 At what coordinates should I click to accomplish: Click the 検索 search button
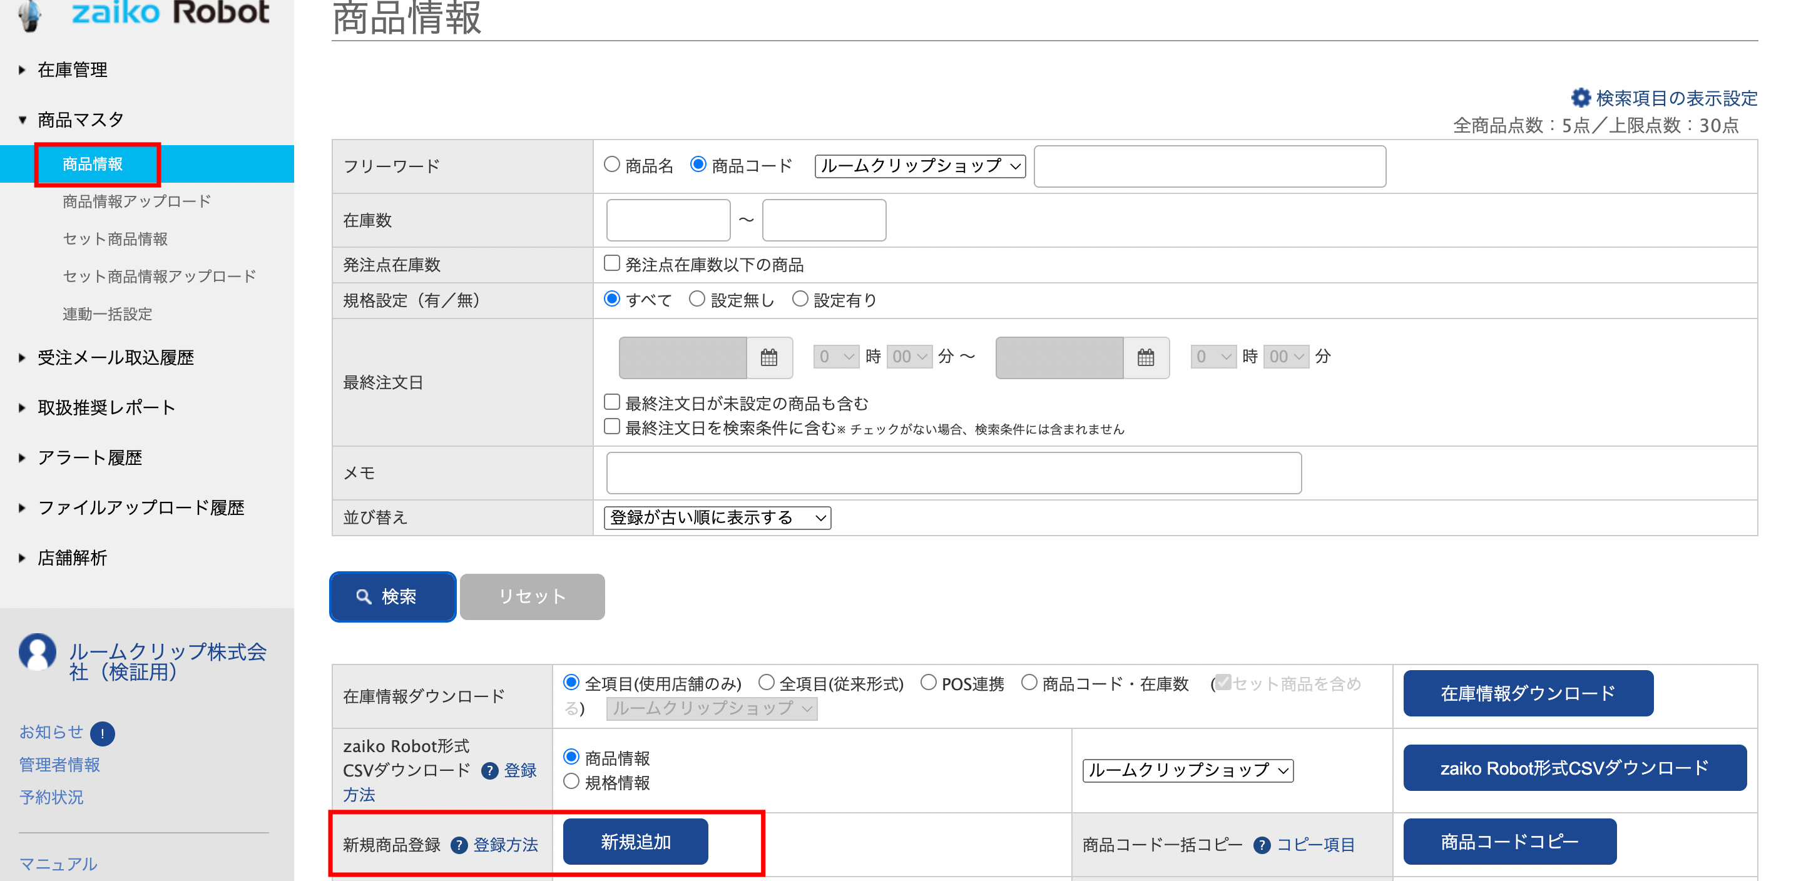392,597
